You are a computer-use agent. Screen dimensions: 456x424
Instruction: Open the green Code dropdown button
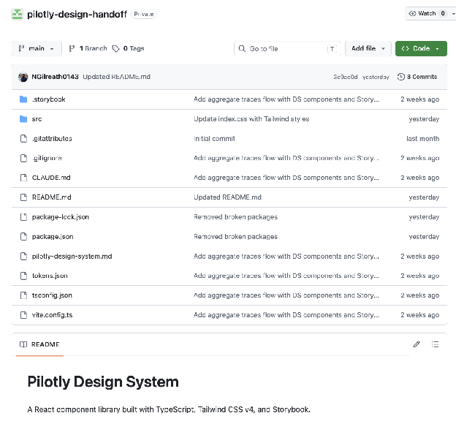(x=421, y=48)
